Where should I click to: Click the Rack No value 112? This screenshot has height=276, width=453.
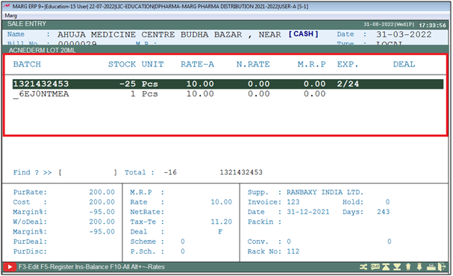click(x=293, y=251)
